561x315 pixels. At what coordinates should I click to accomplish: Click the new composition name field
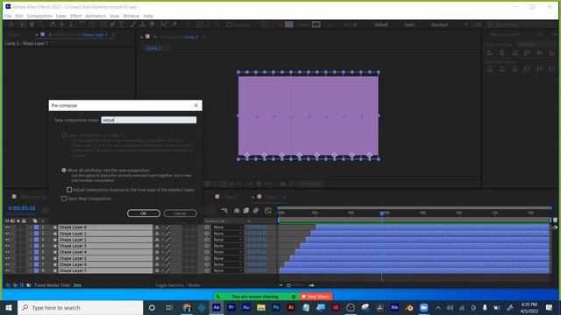click(x=148, y=120)
